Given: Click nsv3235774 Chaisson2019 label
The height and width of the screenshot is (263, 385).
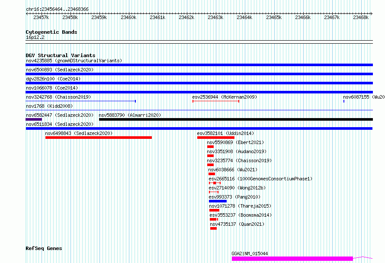Looking at the screenshot, I should [239, 160].
